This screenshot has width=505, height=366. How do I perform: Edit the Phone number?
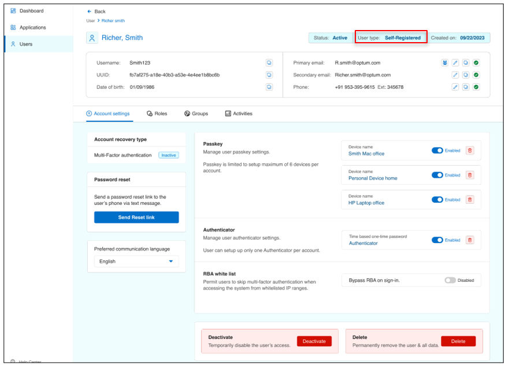point(455,87)
